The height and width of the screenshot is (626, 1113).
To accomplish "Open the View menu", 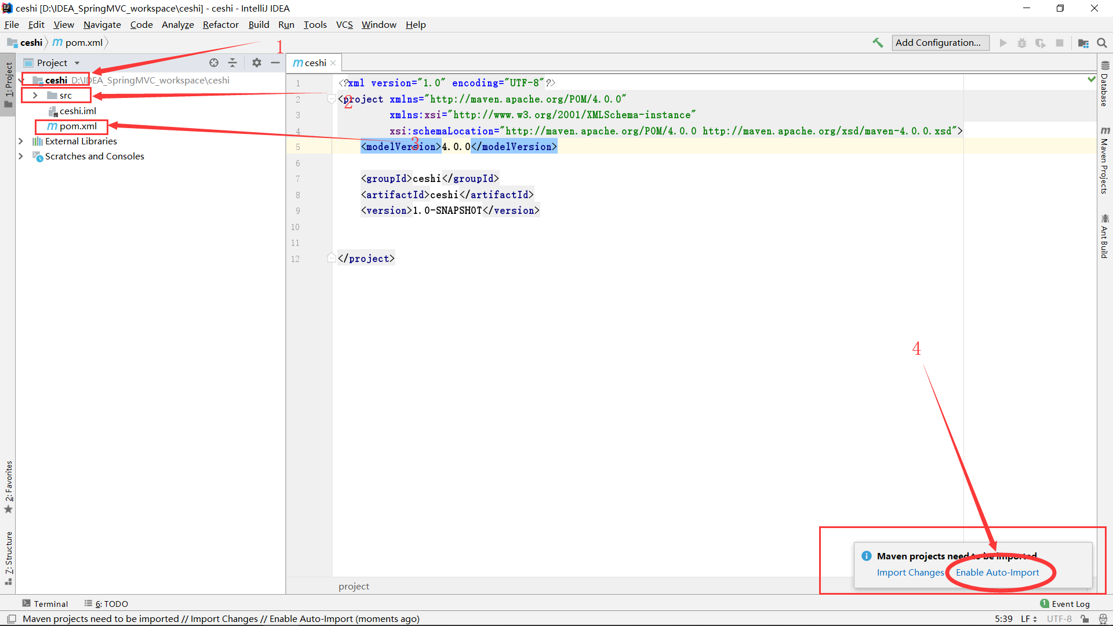I will click(64, 24).
